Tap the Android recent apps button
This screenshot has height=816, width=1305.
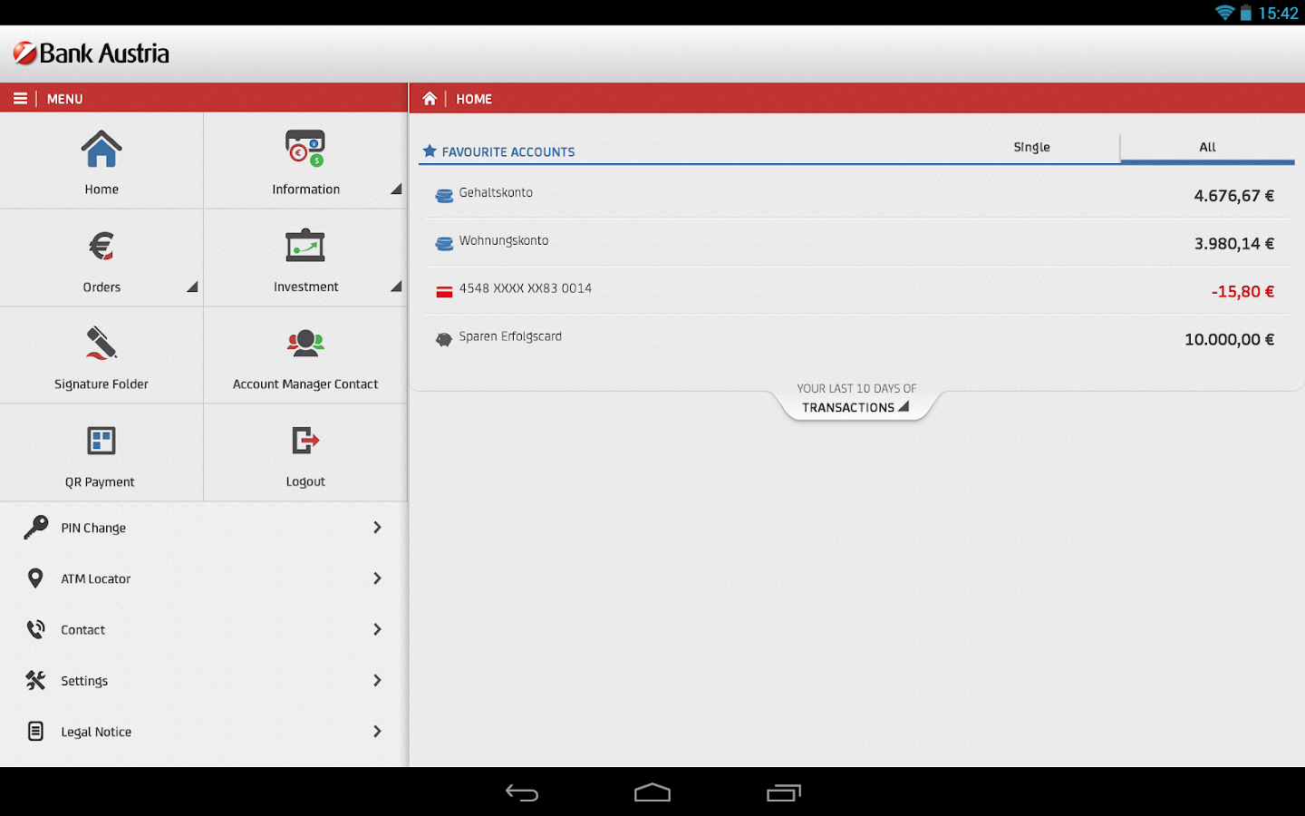pos(784,793)
